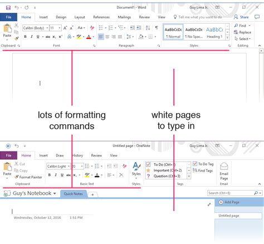The height and width of the screenshot is (244, 264).
Task: Click Sort icon in Word Paragraph group
Action: click(148, 28)
